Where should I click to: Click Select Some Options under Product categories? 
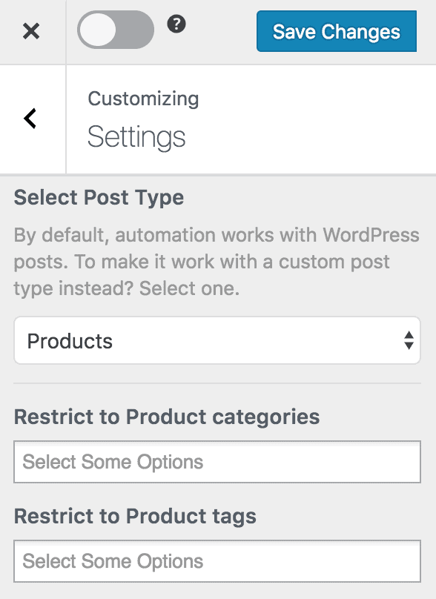pos(217,462)
